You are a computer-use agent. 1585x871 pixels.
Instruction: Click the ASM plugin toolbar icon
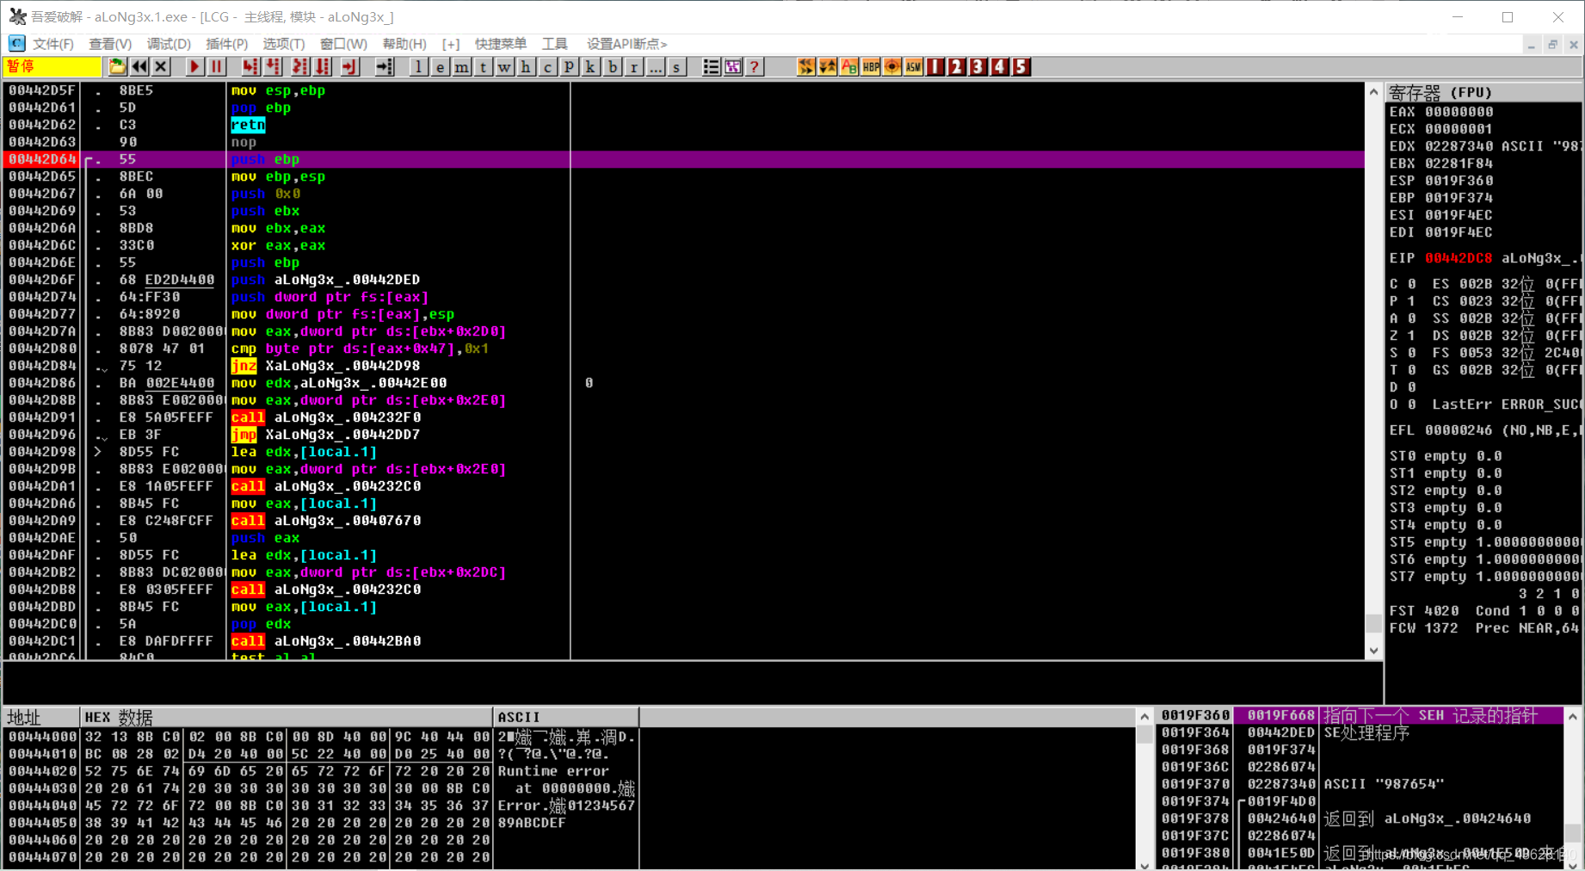914,67
